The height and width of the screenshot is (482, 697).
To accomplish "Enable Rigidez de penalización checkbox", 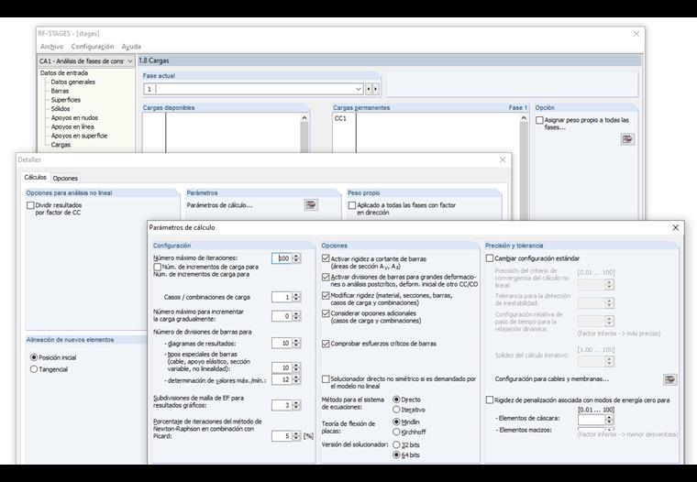I will pos(490,400).
